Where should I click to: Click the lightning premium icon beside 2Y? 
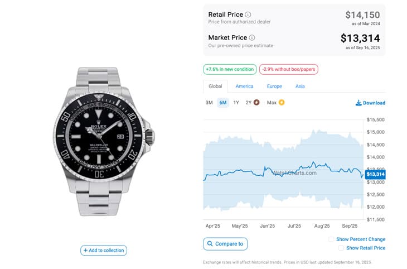tap(256, 103)
